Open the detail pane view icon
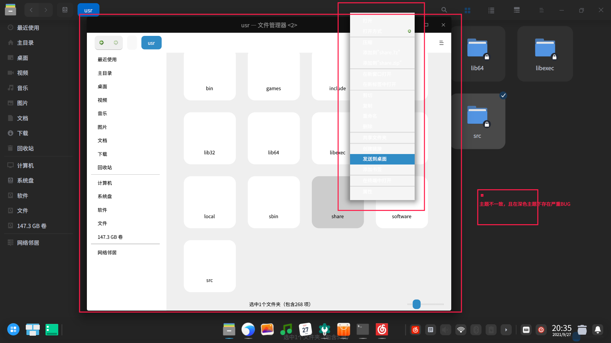 pos(517,10)
